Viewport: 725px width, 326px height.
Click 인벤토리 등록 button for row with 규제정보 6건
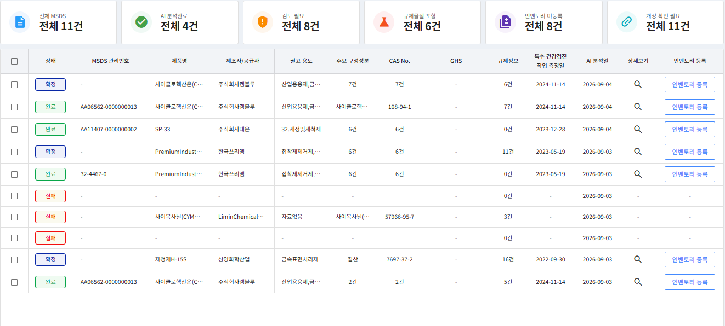tap(689, 84)
